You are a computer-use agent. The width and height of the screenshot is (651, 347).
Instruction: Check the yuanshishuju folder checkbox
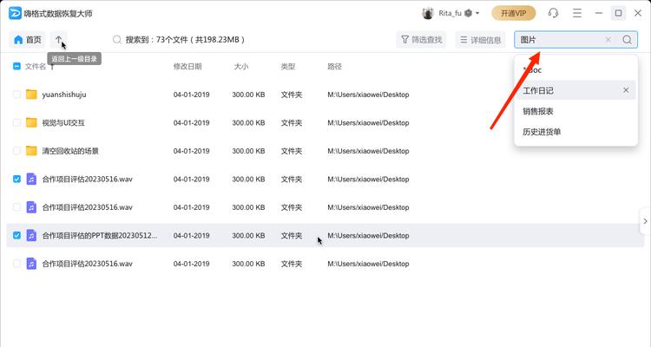pos(16,95)
